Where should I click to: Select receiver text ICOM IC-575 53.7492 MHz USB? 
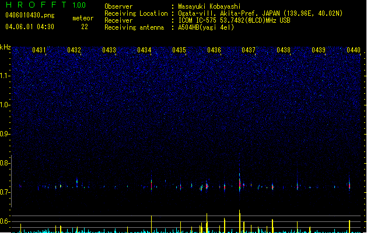tap(235, 20)
